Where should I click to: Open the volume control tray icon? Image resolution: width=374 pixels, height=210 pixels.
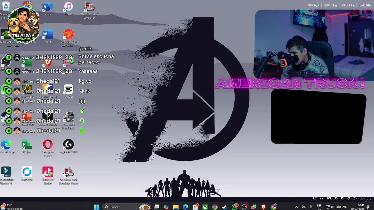(333, 207)
